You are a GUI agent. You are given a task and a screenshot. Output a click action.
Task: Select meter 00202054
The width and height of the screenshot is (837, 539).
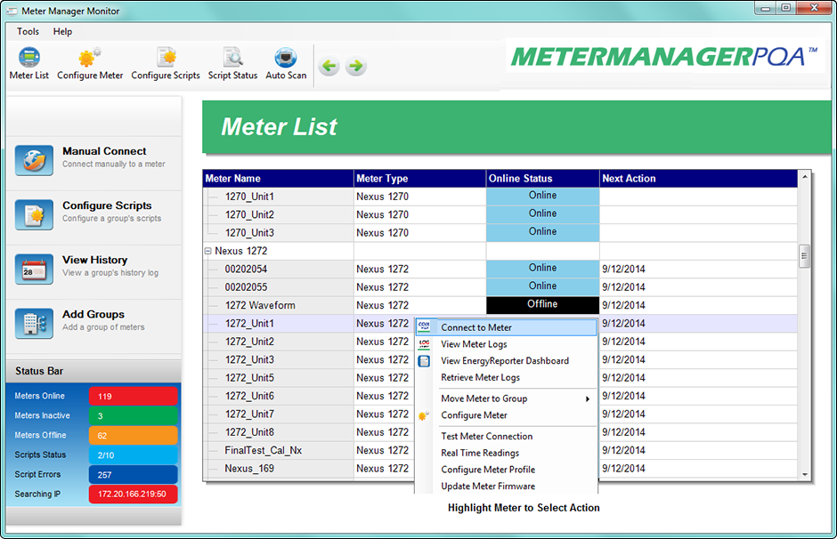coord(500,269)
